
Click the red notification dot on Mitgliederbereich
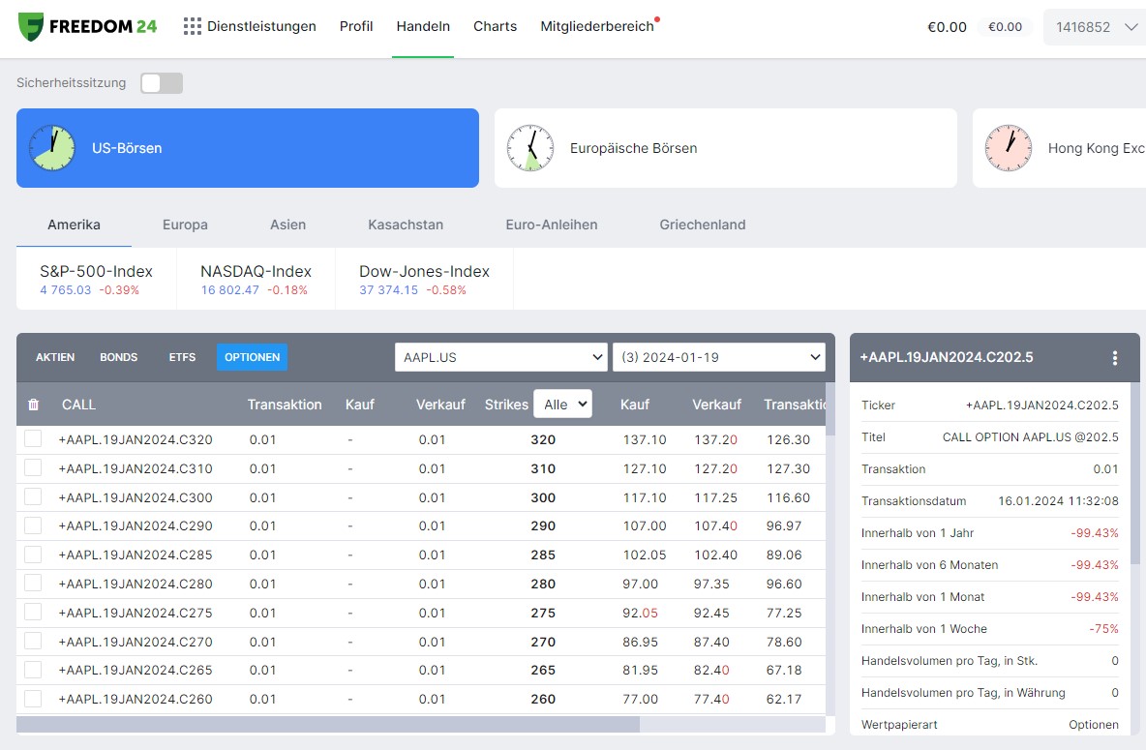(x=657, y=19)
